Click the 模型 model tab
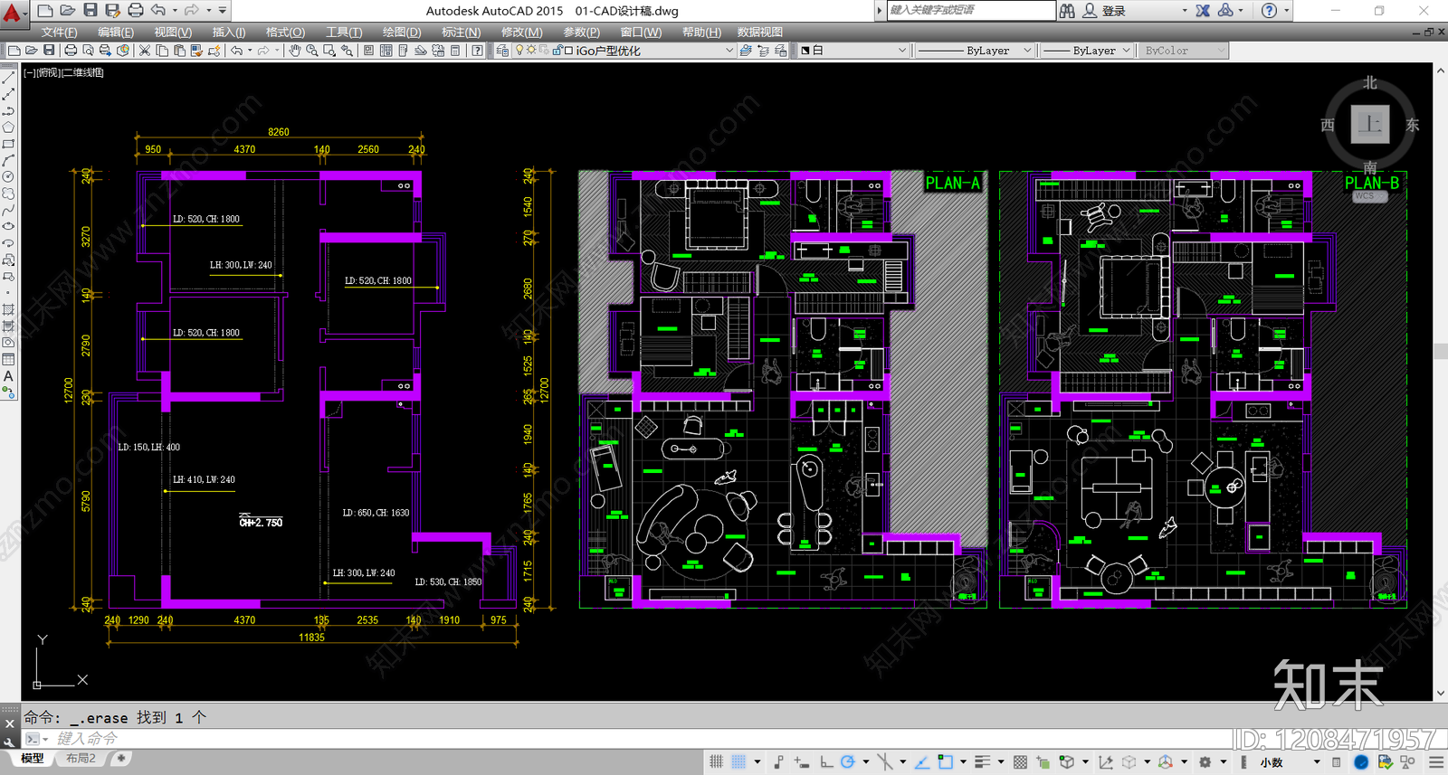1448x775 pixels. tap(33, 758)
